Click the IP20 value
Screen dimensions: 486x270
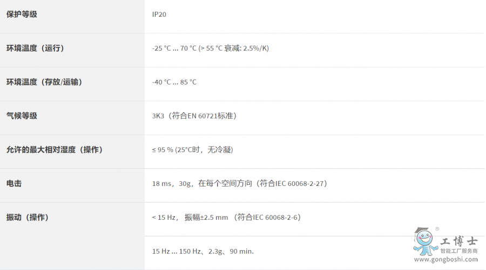coord(159,15)
